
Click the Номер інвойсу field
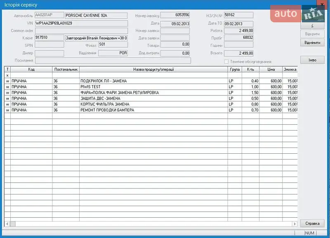coord(175,15)
